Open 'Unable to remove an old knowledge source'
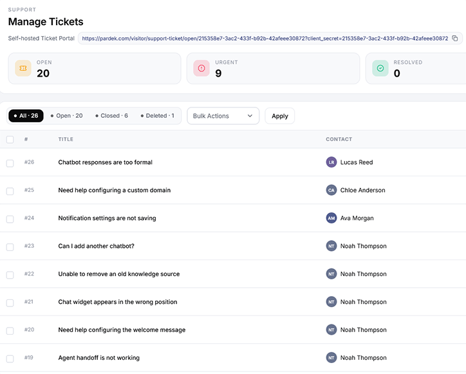Image resolution: width=466 pixels, height=374 pixels. pyautogui.click(x=119, y=274)
